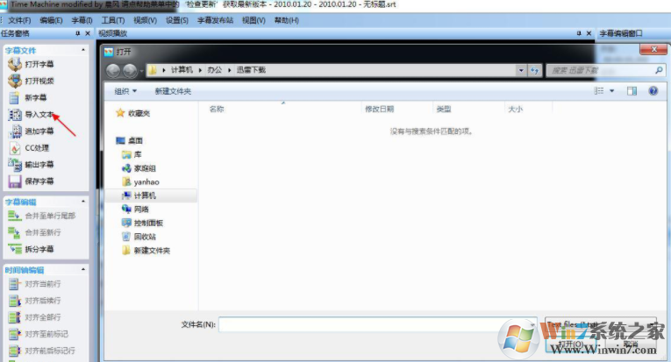Open the 文件(F) menu

[x=19, y=20]
